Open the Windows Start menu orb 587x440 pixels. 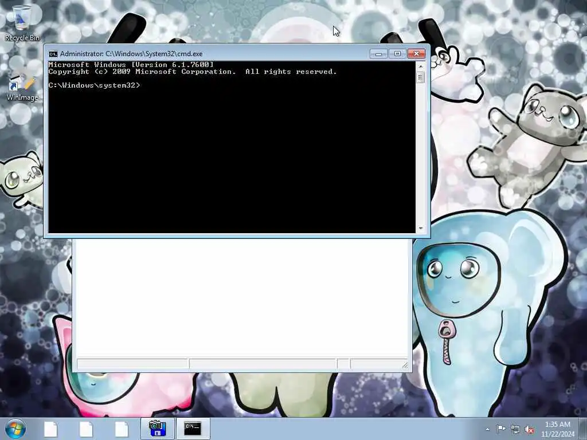[15, 429]
